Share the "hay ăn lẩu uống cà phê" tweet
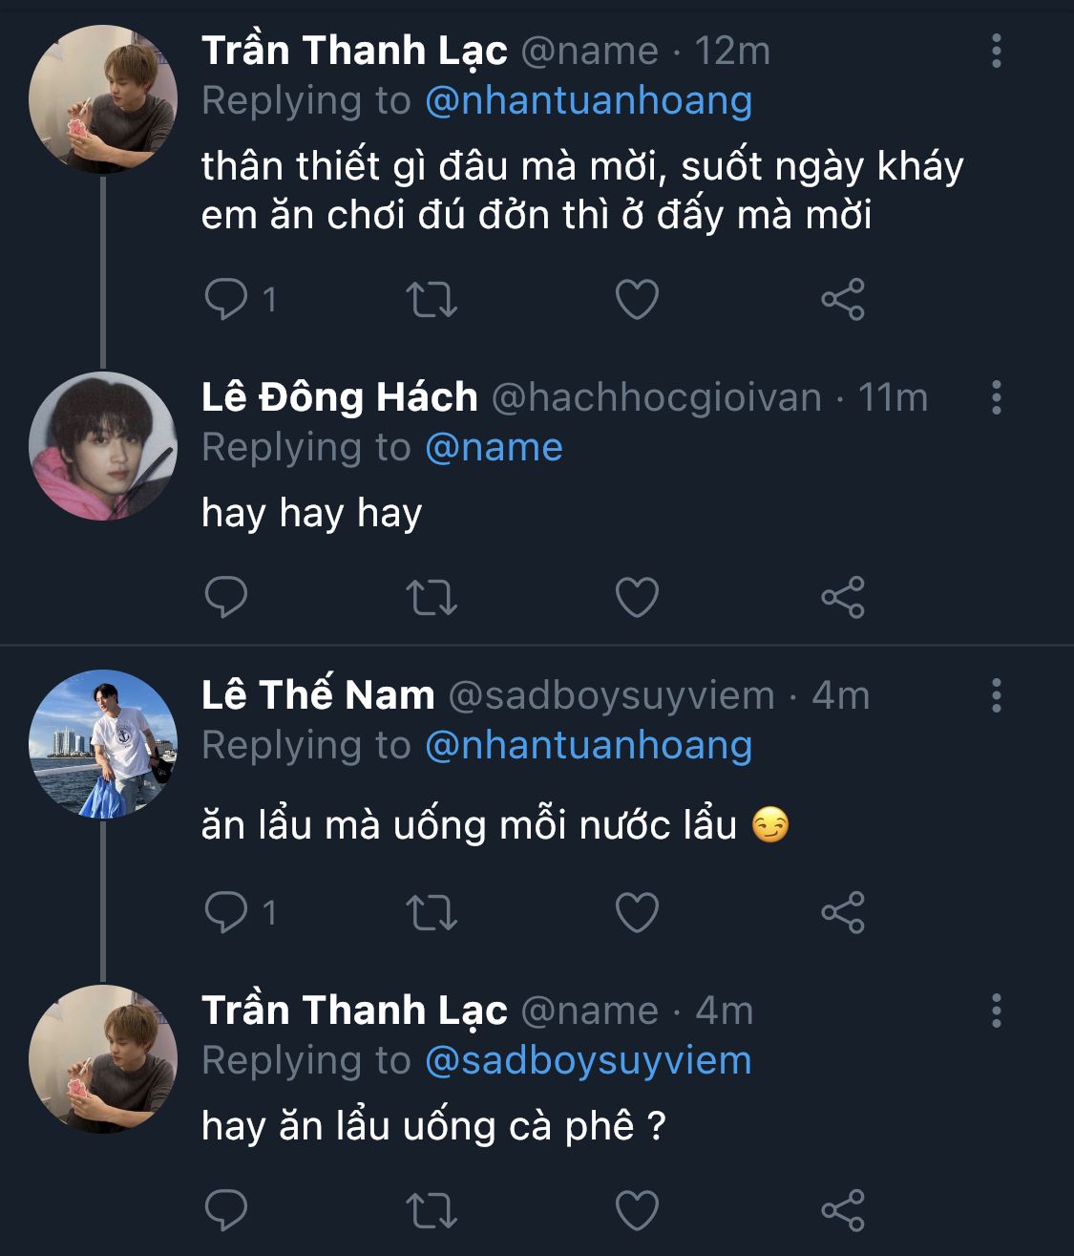 842,1210
